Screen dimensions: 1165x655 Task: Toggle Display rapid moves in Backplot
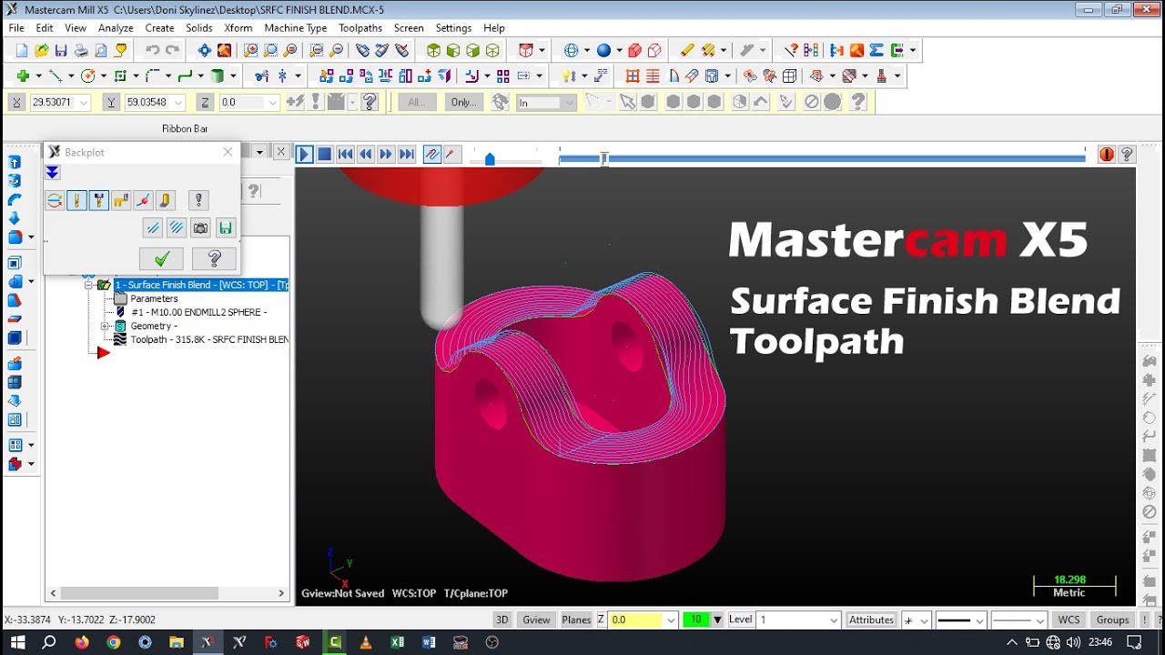tap(121, 200)
